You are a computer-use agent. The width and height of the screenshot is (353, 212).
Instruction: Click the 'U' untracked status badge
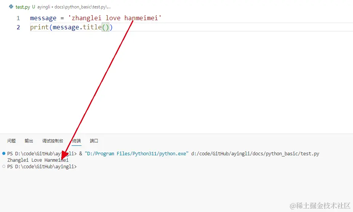(x=34, y=7)
